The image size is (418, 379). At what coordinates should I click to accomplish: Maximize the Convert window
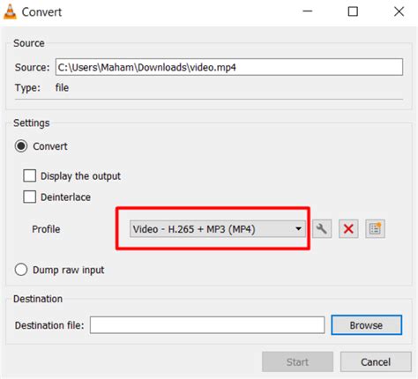click(353, 11)
